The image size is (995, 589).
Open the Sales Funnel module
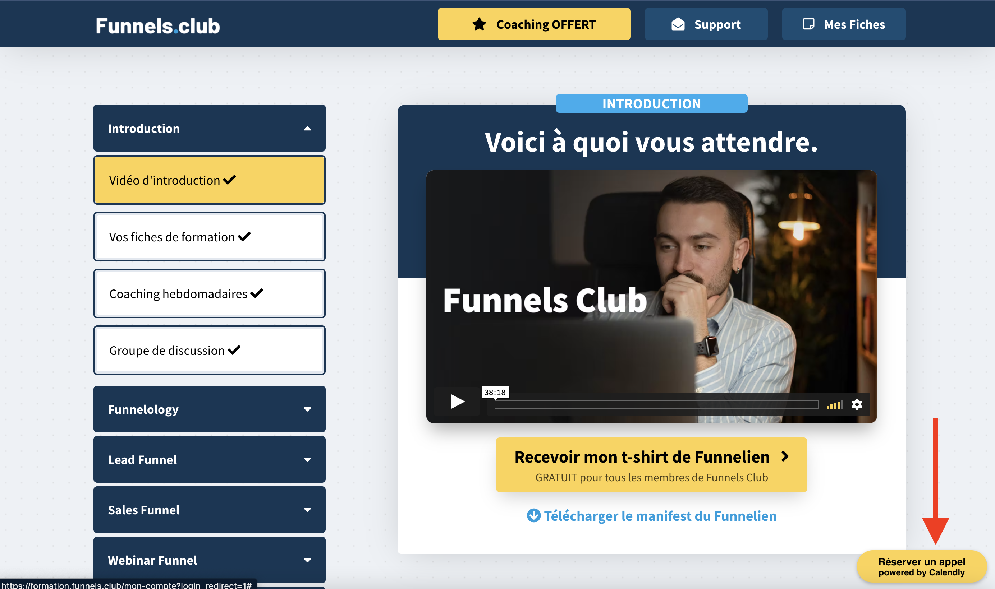pos(209,510)
